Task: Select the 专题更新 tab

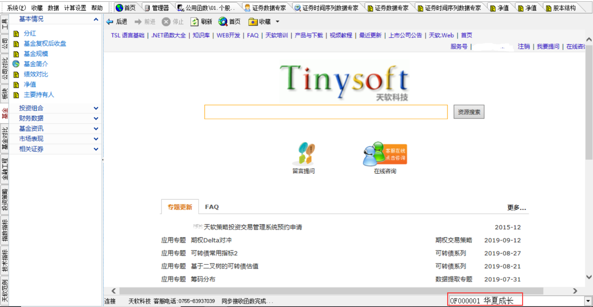Action: [180, 207]
